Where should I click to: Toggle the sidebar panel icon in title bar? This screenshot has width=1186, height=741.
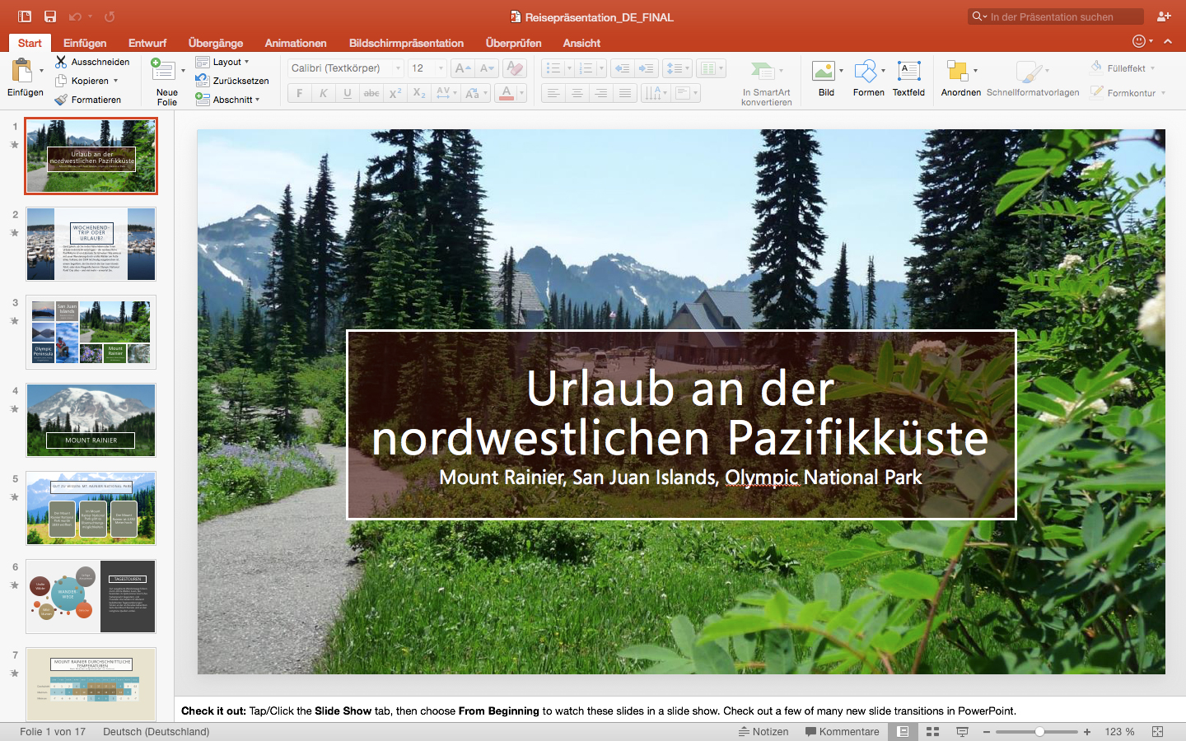click(25, 16)
